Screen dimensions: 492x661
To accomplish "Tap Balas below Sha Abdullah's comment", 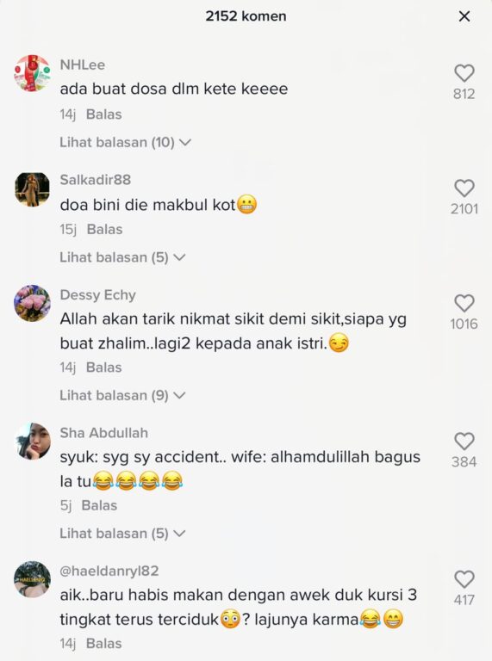I will coord(99,505).
